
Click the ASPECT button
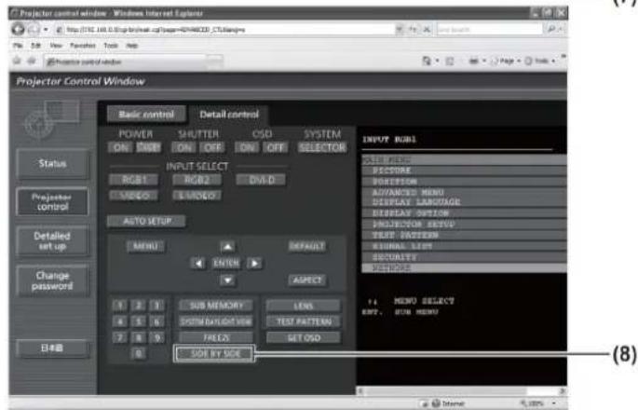pos(307,280)
